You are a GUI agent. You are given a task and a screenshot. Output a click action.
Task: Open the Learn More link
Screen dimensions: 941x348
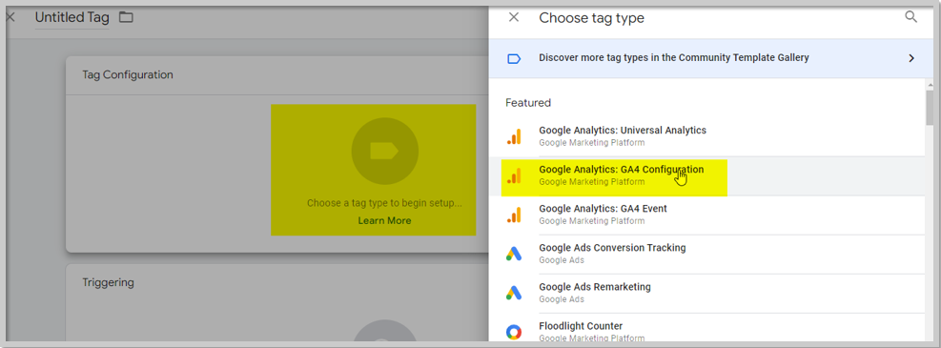click(384, 221)
